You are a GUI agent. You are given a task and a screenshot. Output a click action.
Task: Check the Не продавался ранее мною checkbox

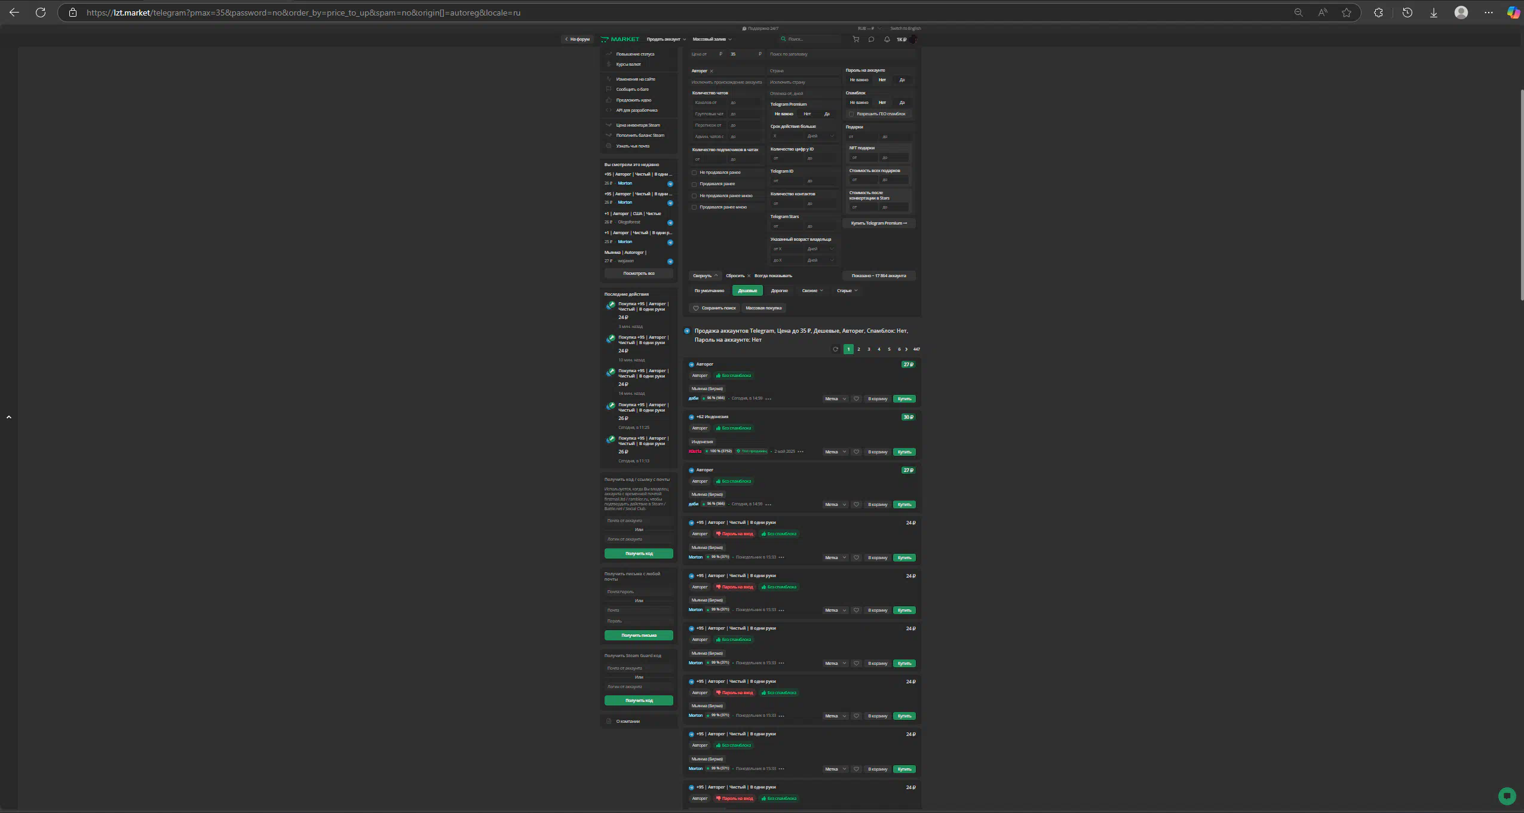point(694,196)
